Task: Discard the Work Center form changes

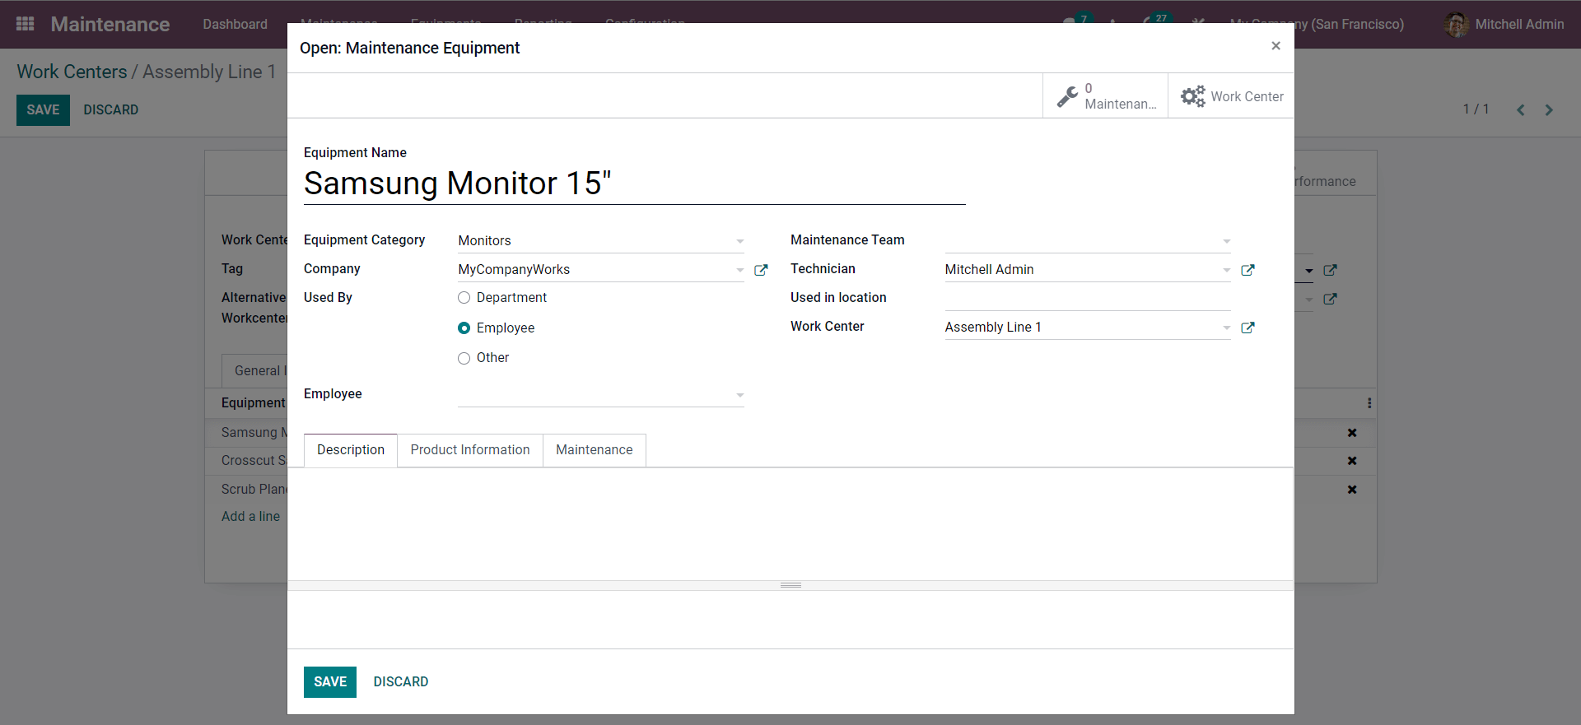Action: tap(111, 110)
